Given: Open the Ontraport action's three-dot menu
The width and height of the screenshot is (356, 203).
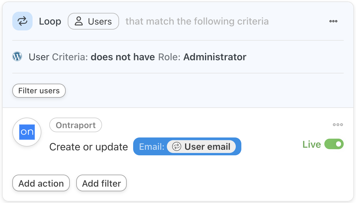Looking at the screenshot, I should (x=338, y=125).
